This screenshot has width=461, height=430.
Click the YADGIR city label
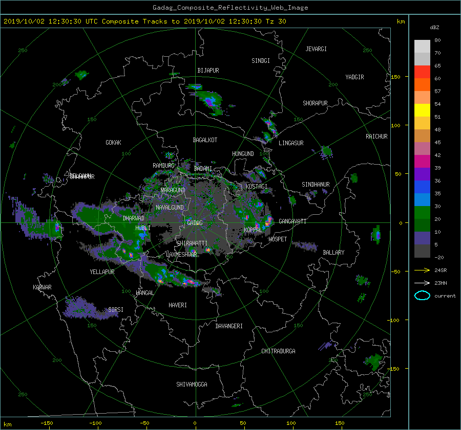354,77
